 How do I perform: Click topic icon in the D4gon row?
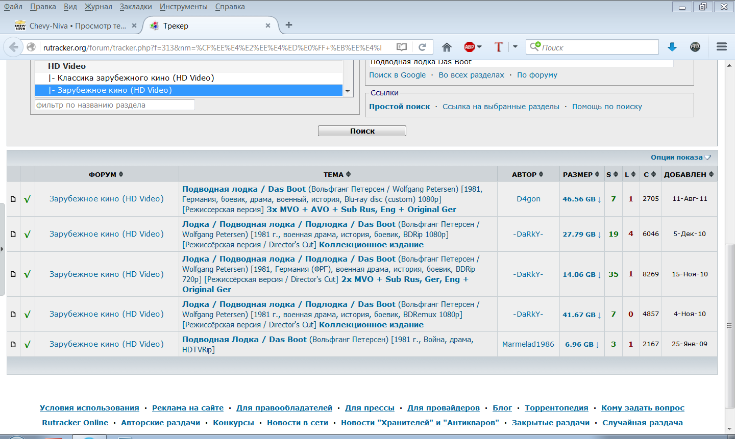13,199
